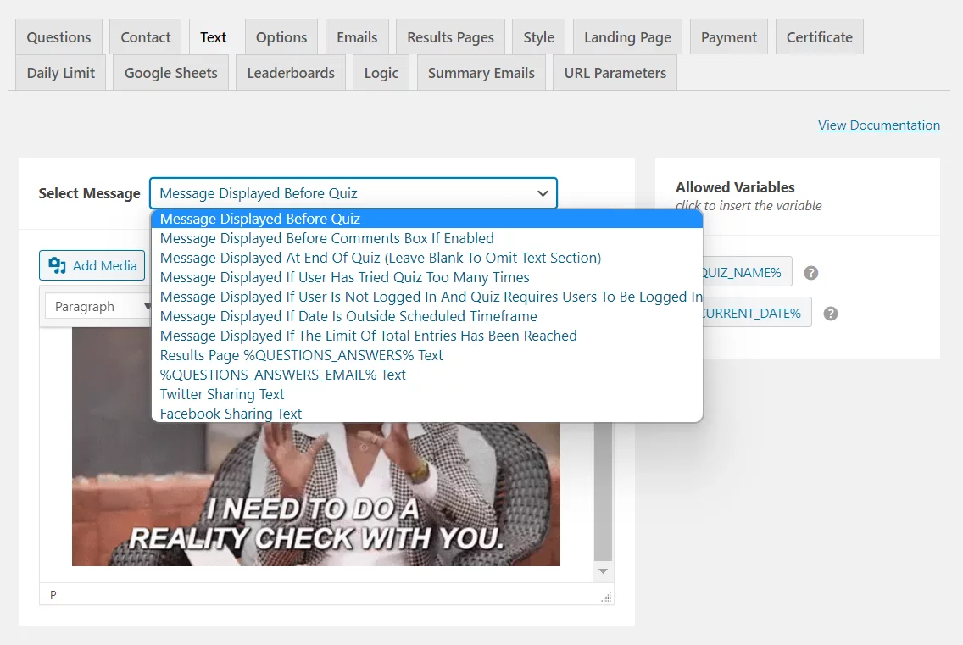The height and width of the screenshot is (645, 963).
Task: Go to the Leaderboards tab
Action: 291,73
